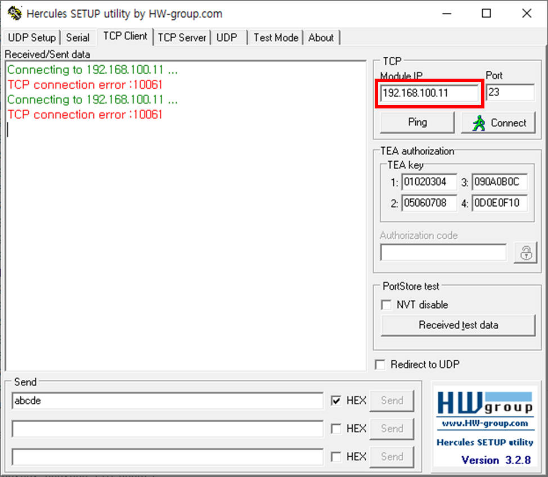
Task: Close the Hercules SETUP utility window
Action: tap(527, 13)
